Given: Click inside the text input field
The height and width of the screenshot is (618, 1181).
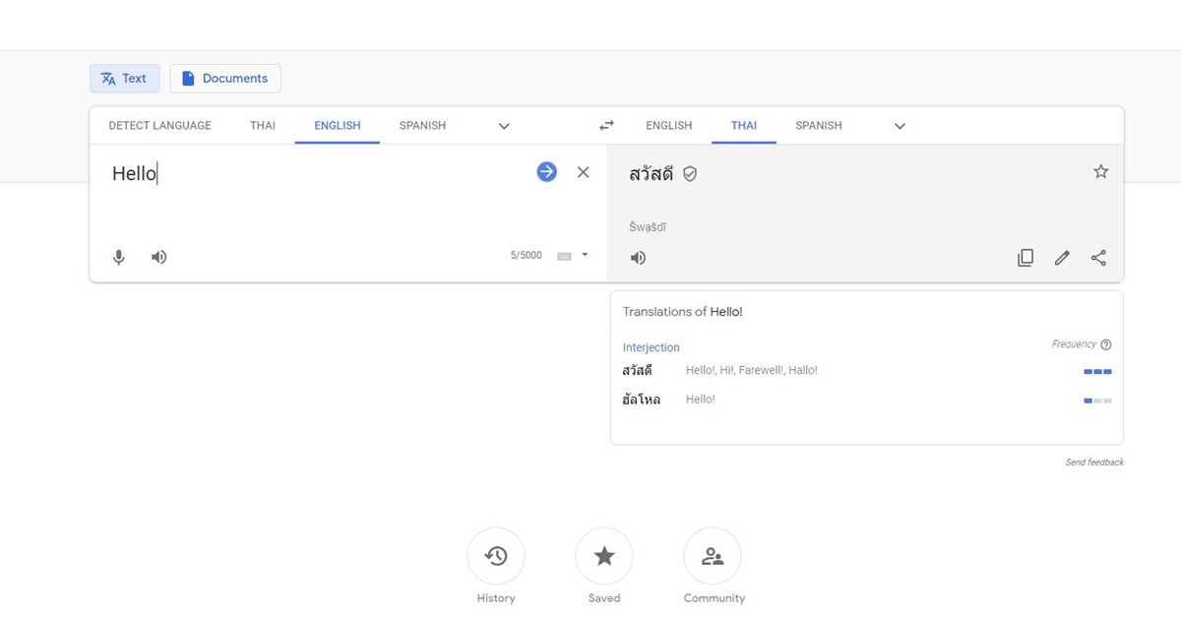Looking at the screenshot, I should [295, 173].
